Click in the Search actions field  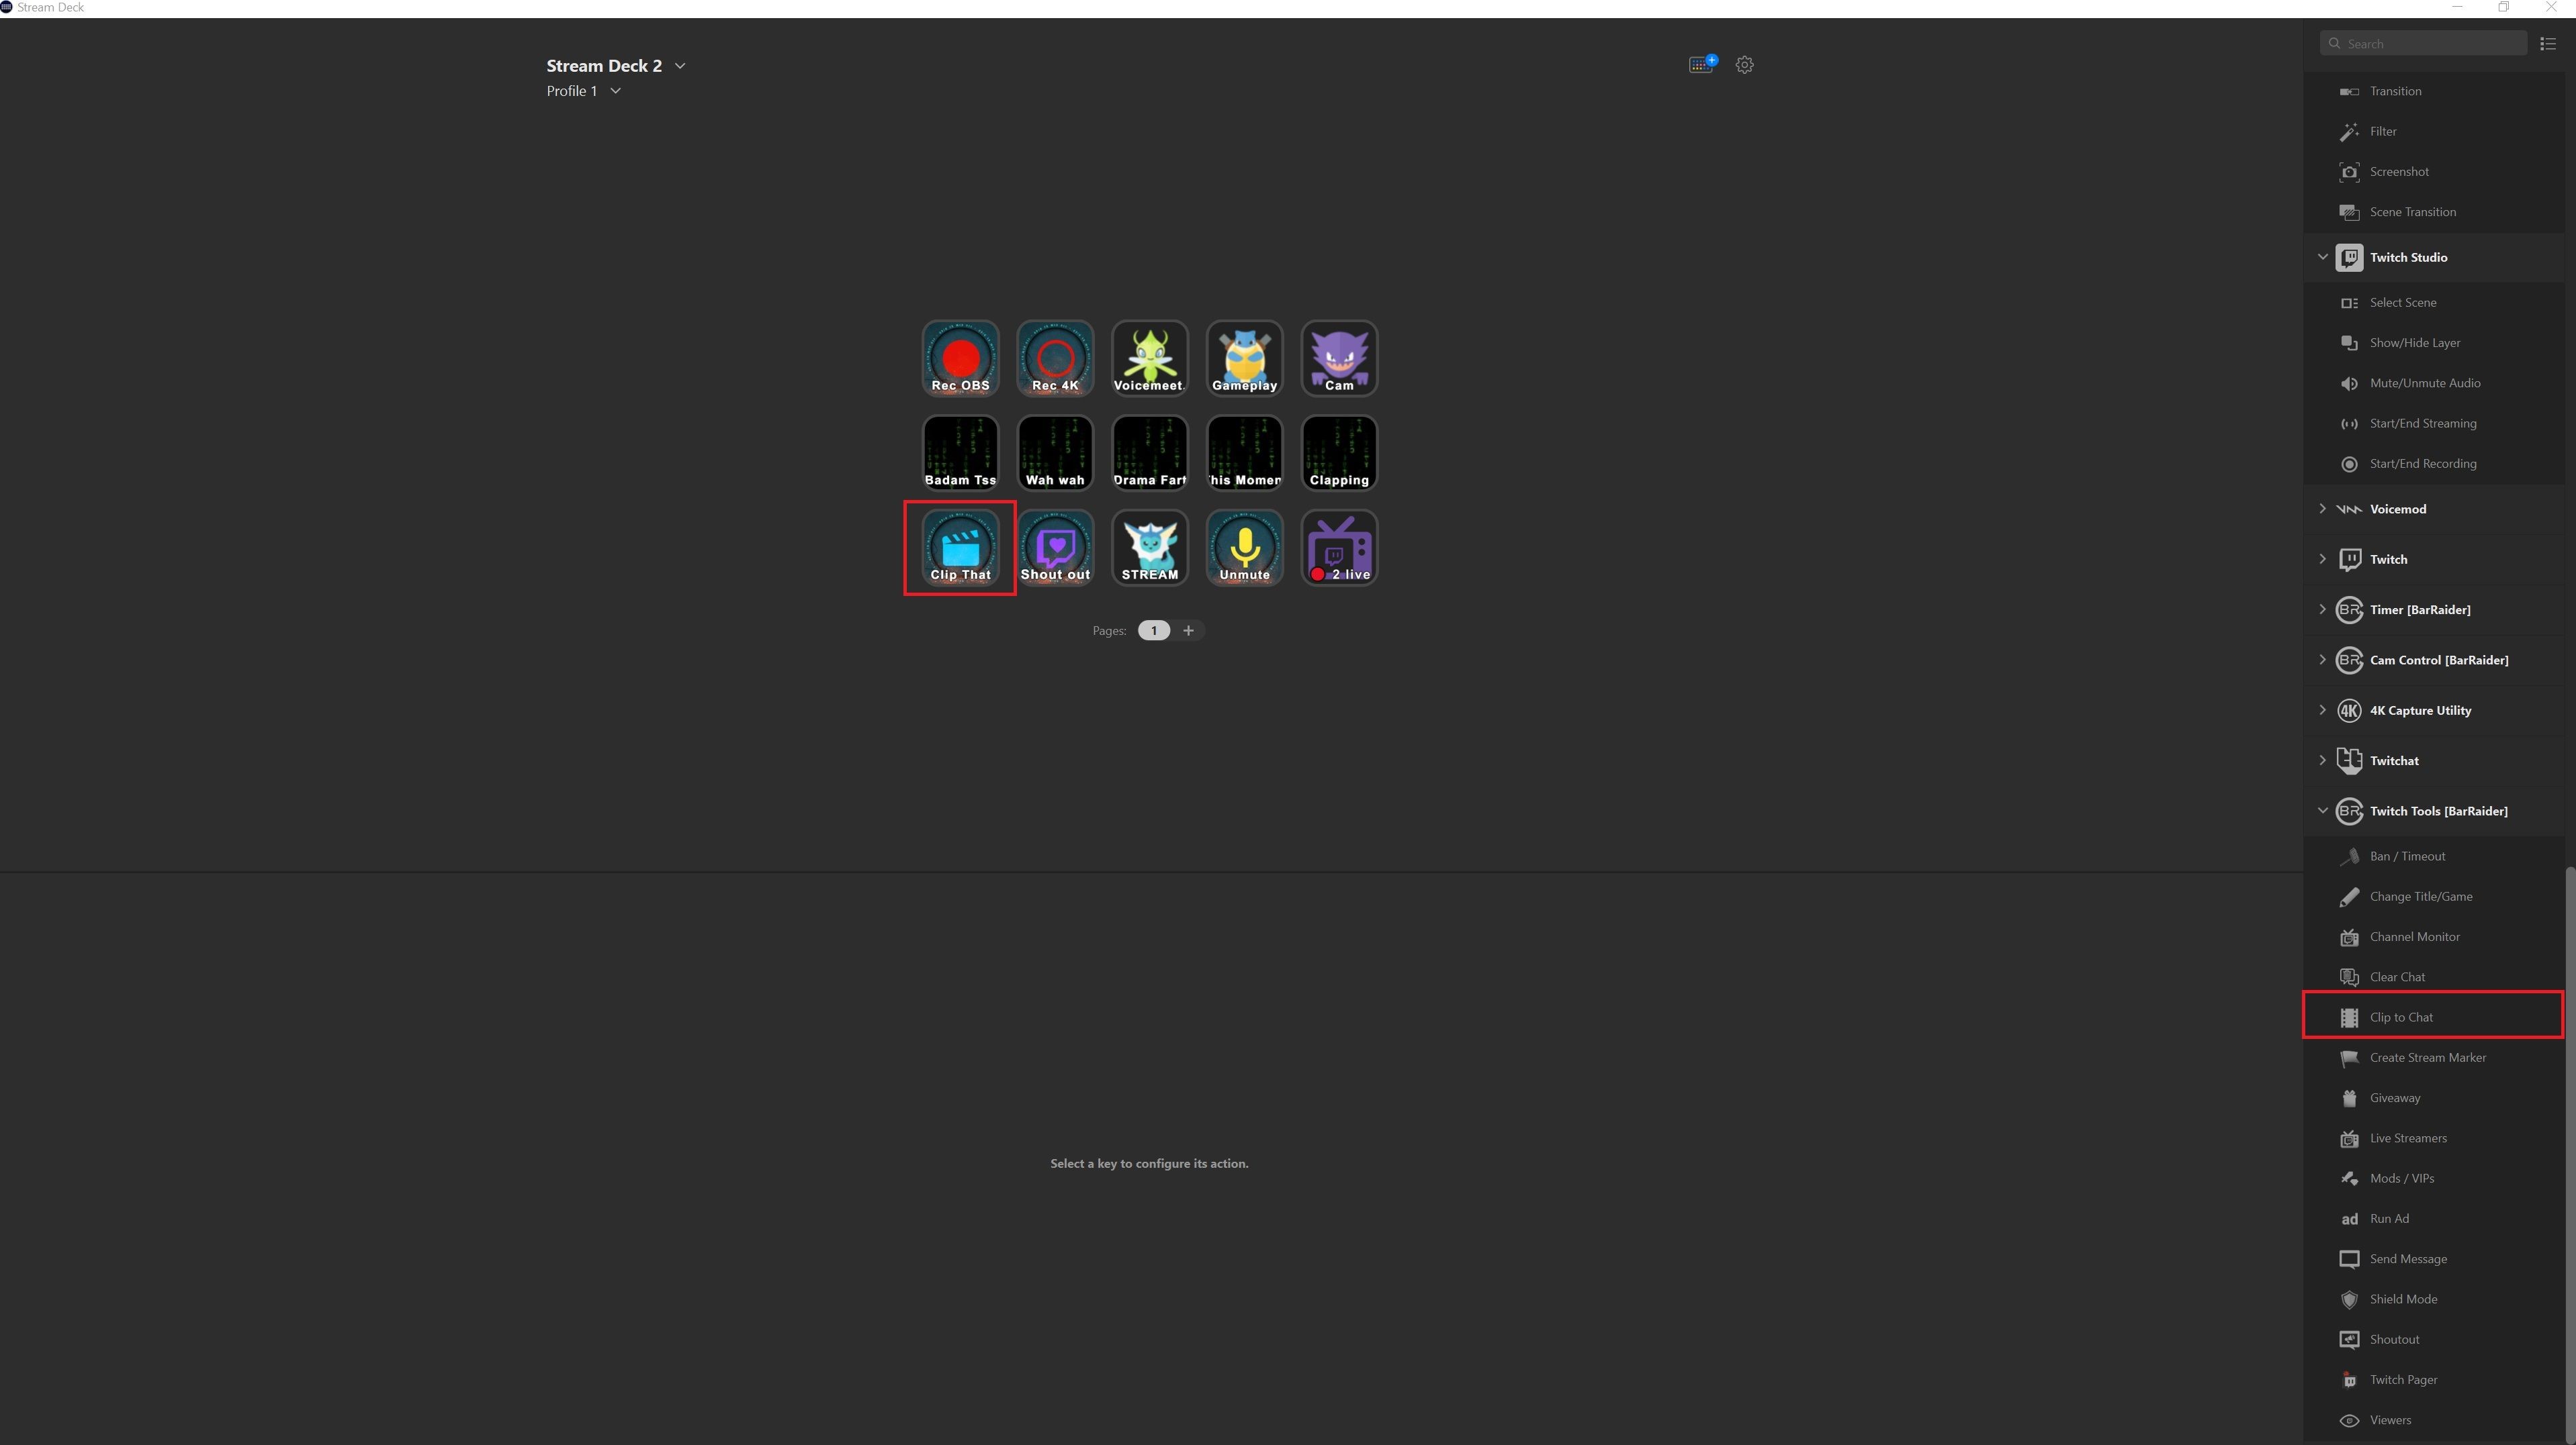coord(2424,43)
